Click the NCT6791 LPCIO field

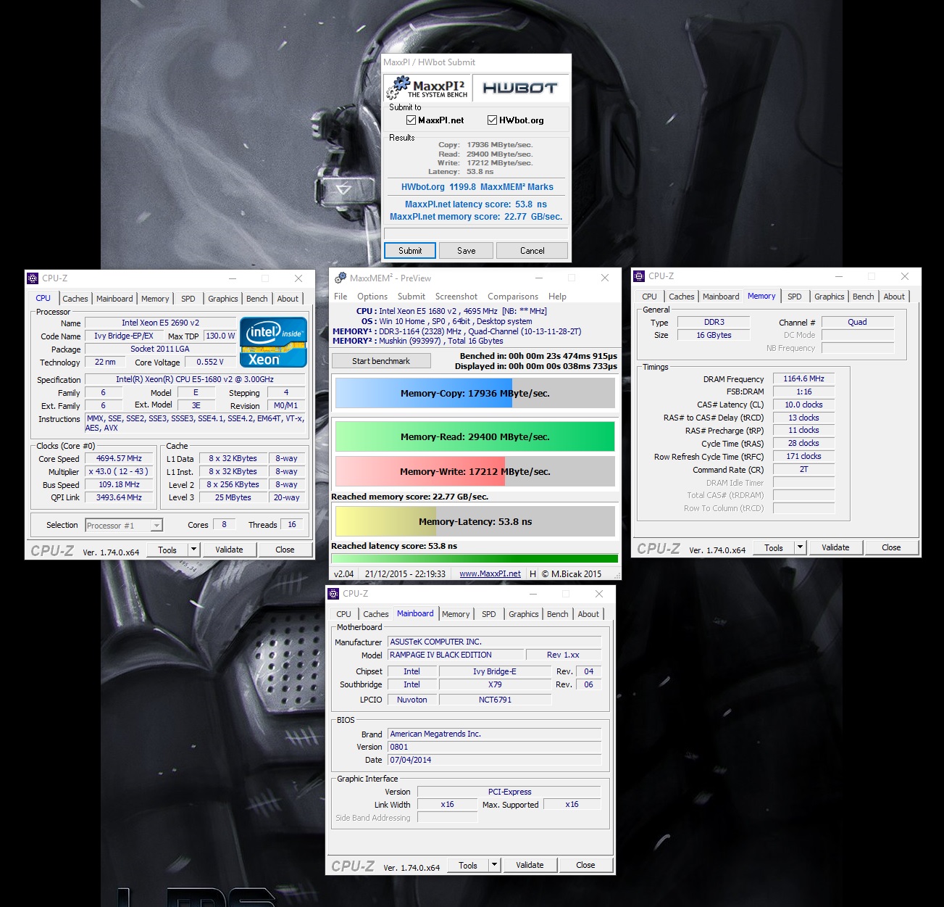(x=495, y=700)
